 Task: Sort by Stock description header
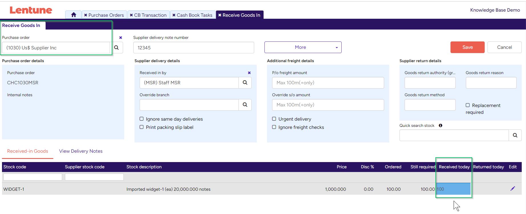click(144, 167)
